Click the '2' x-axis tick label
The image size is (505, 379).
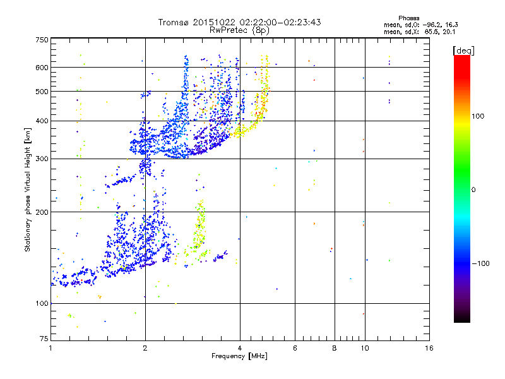pyautogui.click(x=145, y=348)
